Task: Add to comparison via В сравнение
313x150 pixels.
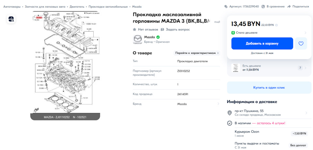Action: coord(276,7)
